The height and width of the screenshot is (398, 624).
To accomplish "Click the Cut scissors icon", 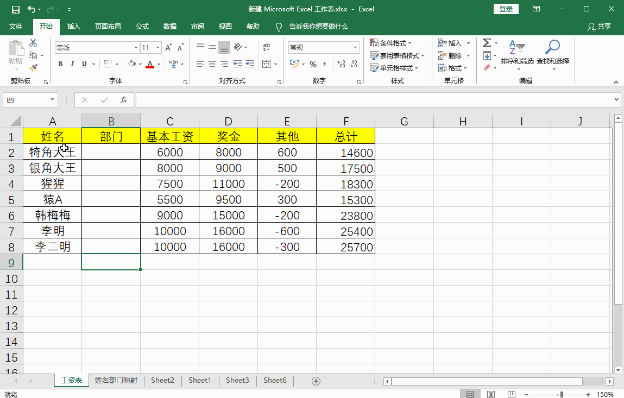I will pyautogui.click(x=34, y=43).
